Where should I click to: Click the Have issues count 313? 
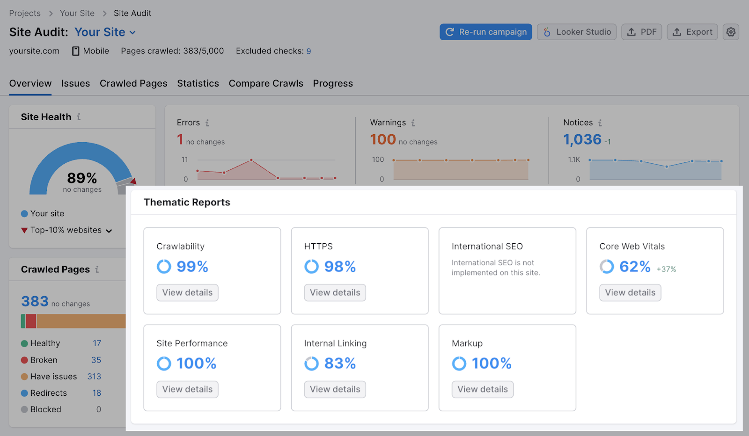[x=94, y=377]
